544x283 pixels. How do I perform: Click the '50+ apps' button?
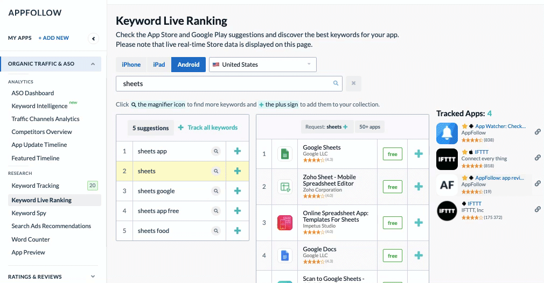pyautogui.click(x=369, y=127)
